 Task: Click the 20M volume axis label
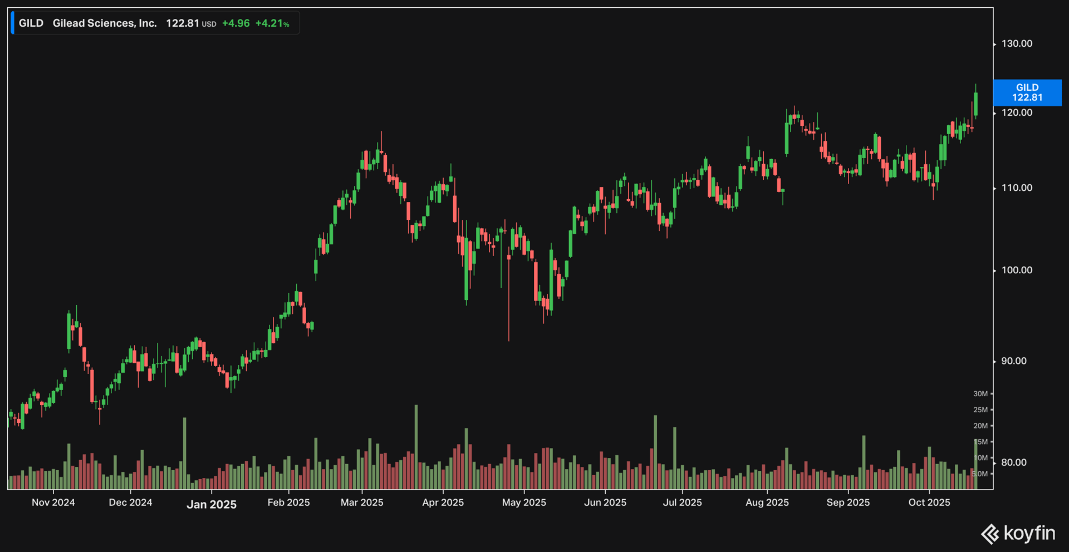[x=980, y=426]
